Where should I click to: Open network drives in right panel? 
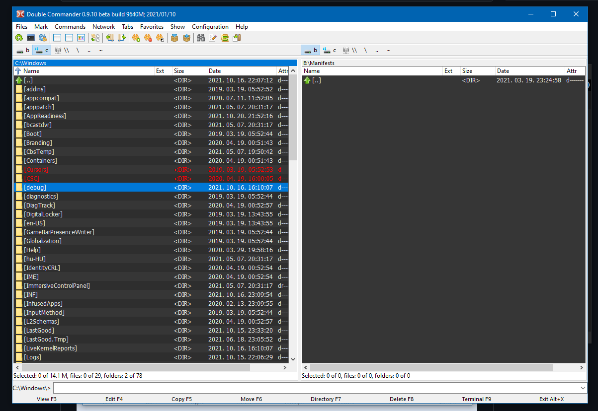point(349,50)
